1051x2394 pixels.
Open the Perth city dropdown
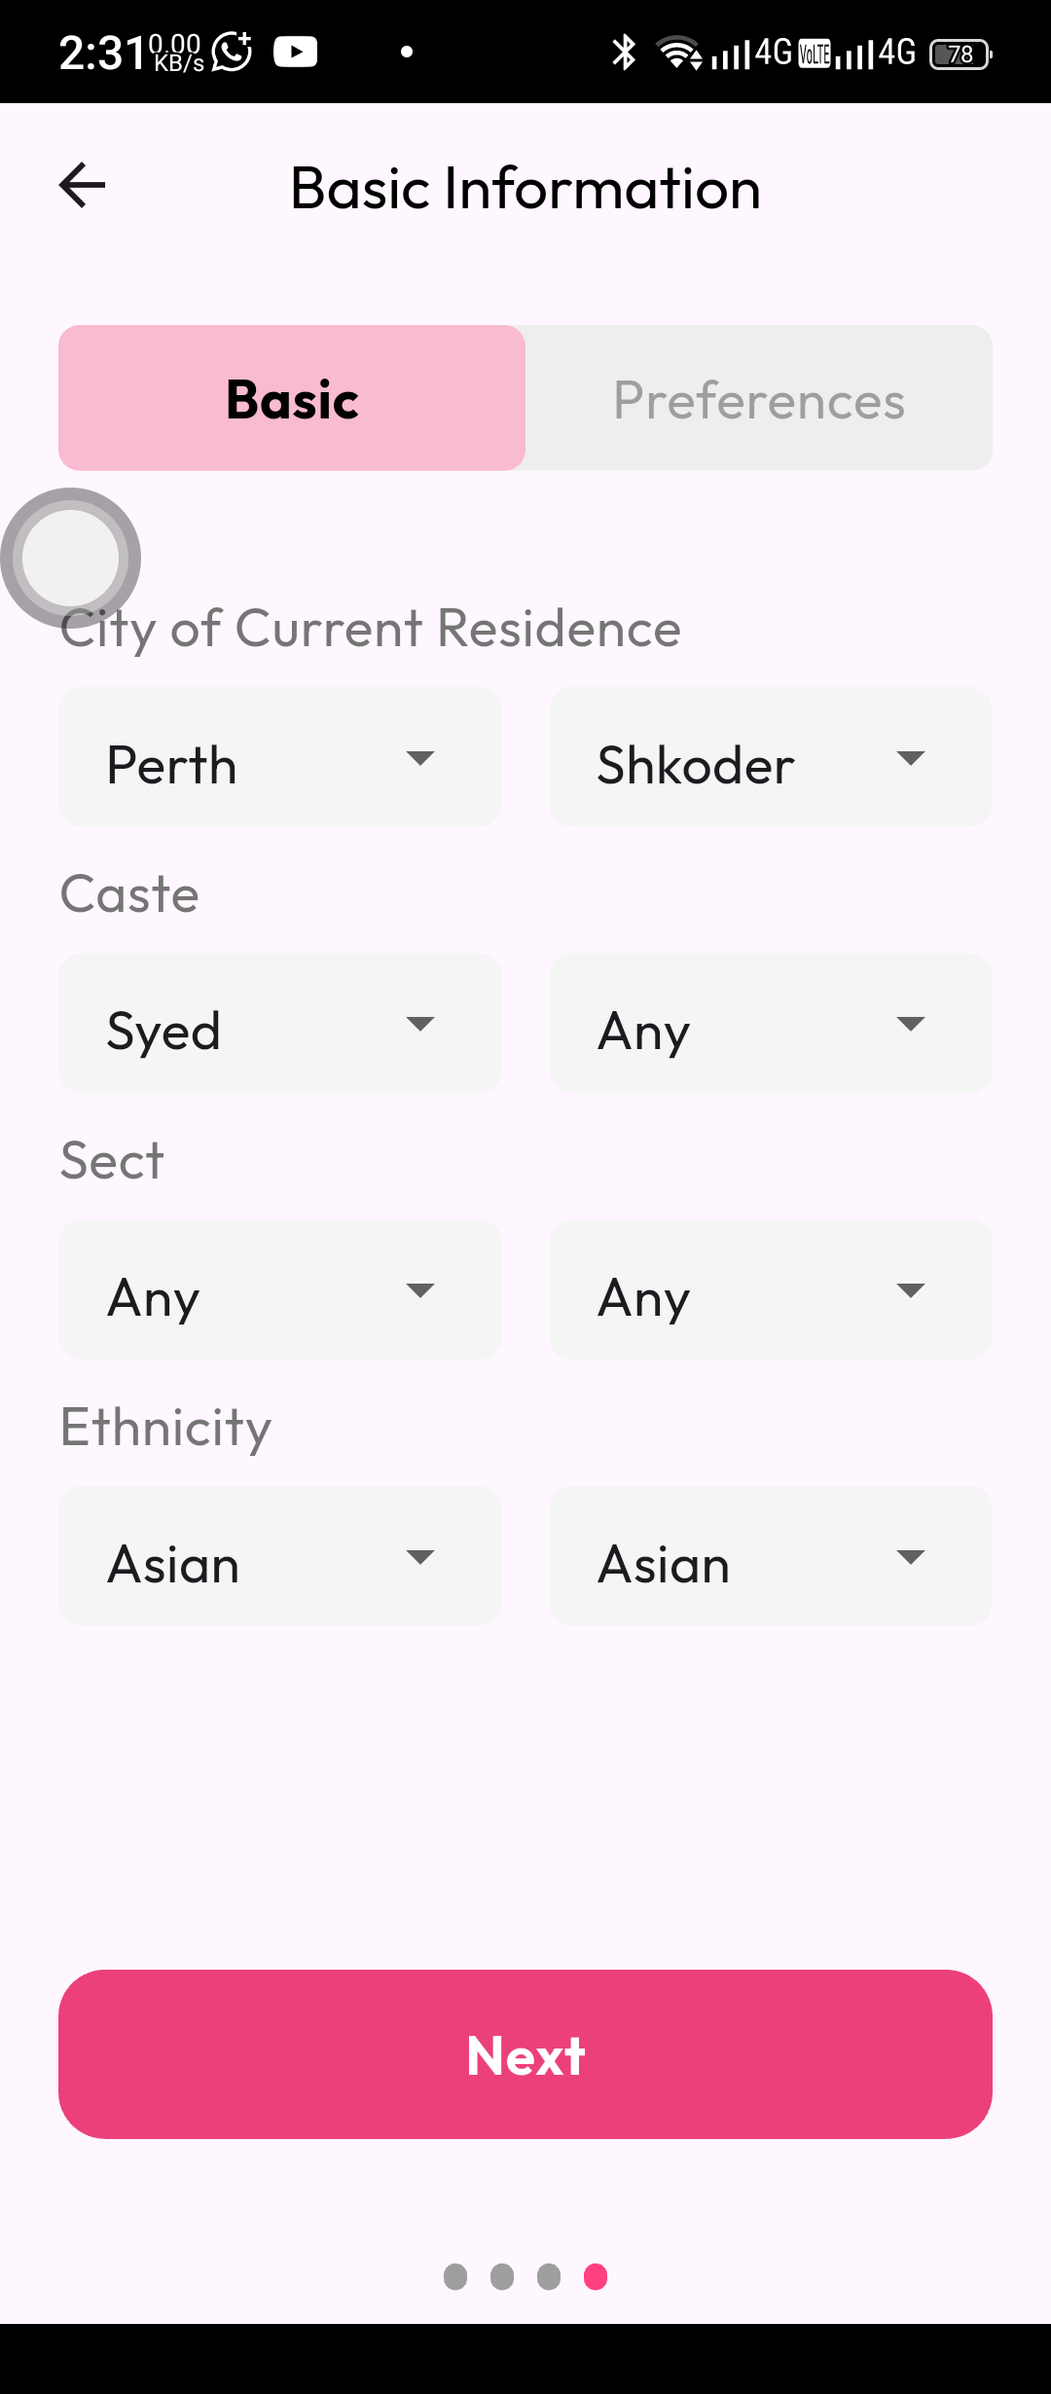coord(280,757)
